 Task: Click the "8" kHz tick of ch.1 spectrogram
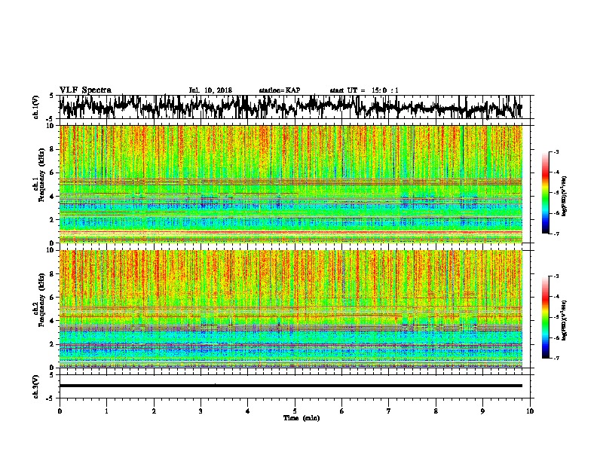tap(53, 149)
